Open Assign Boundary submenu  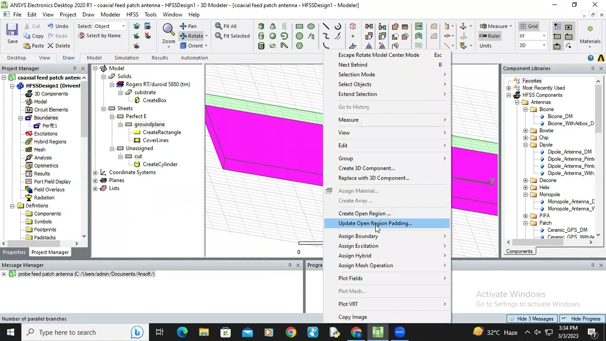click(x=386, y=236)
